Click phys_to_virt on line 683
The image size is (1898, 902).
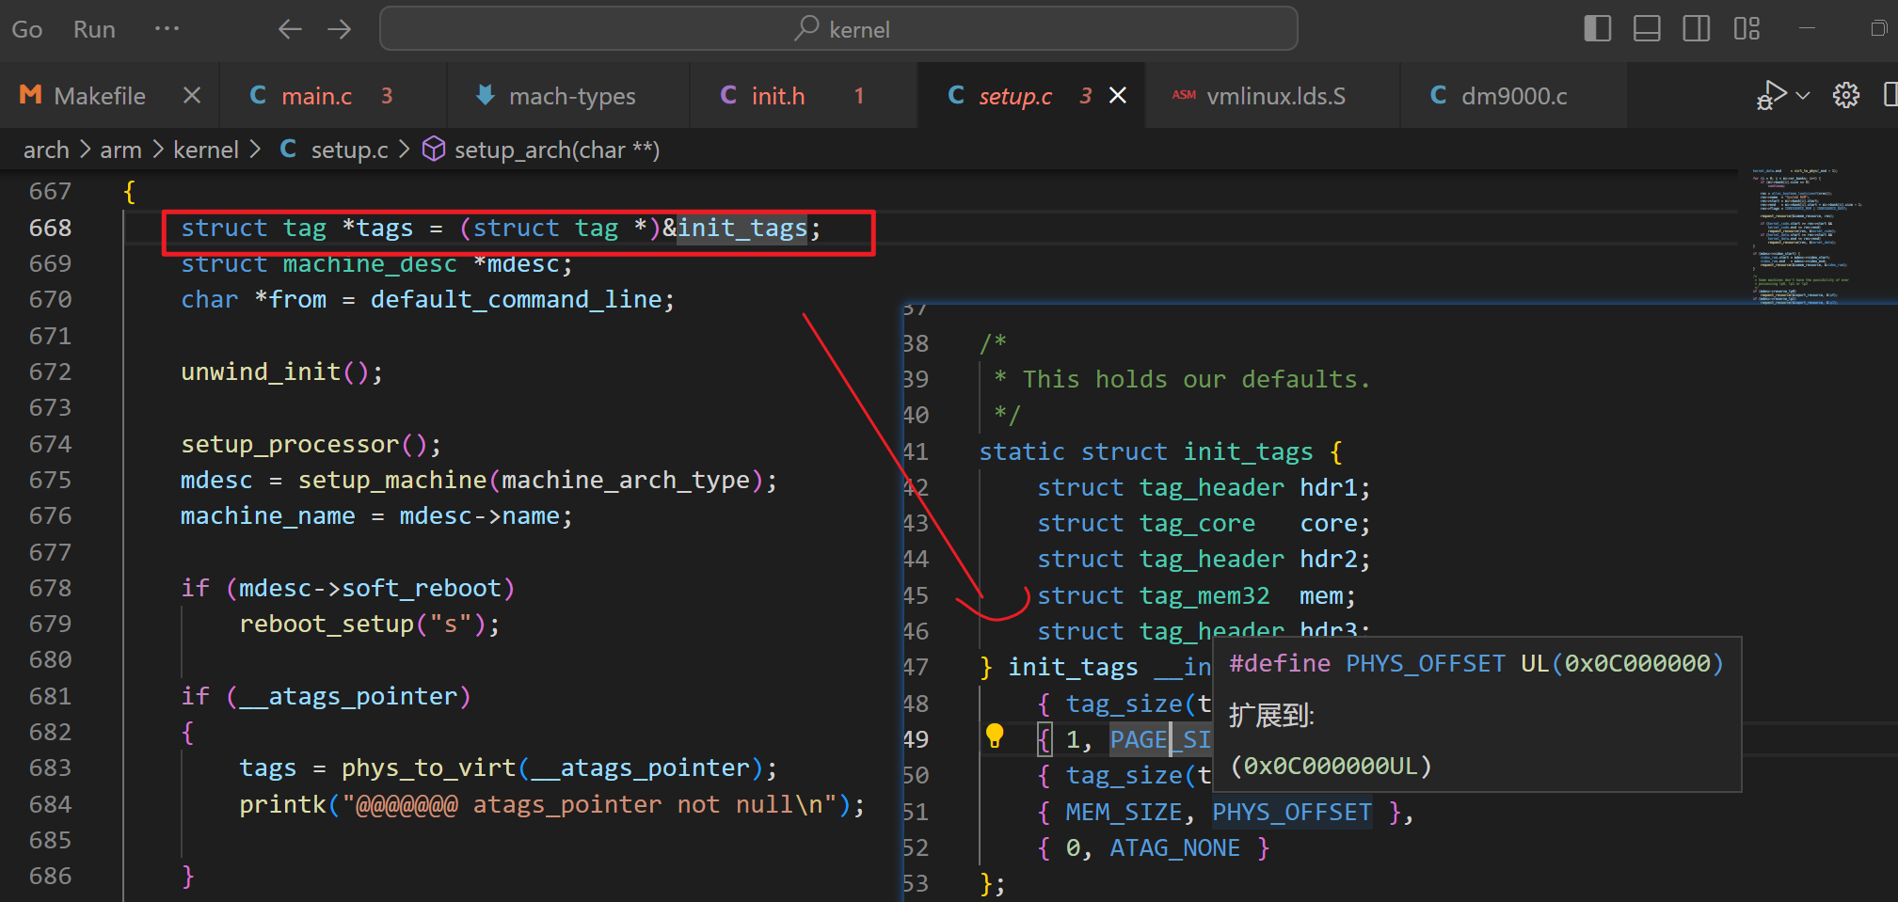click(428, 767)
